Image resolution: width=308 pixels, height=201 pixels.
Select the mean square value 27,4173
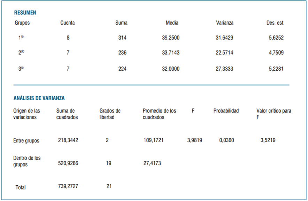coord(152,163)
